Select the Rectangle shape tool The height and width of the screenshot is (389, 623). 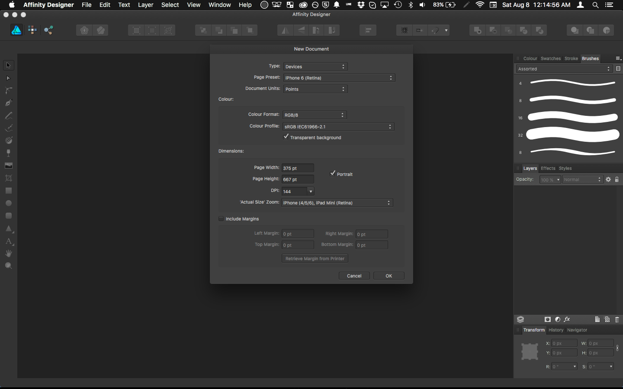[x=8, y=191]
